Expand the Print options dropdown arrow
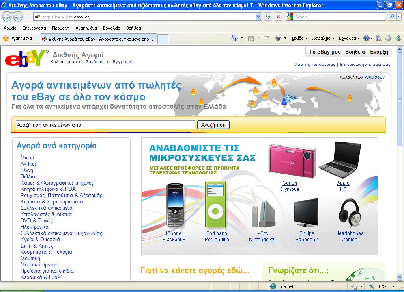The image size is (404, 292). pos(285,38)
